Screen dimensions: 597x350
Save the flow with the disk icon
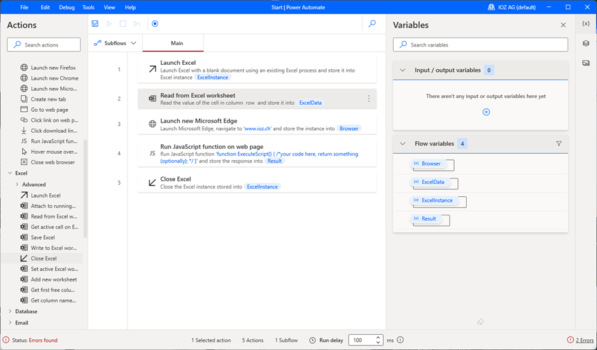coord(95,24)
